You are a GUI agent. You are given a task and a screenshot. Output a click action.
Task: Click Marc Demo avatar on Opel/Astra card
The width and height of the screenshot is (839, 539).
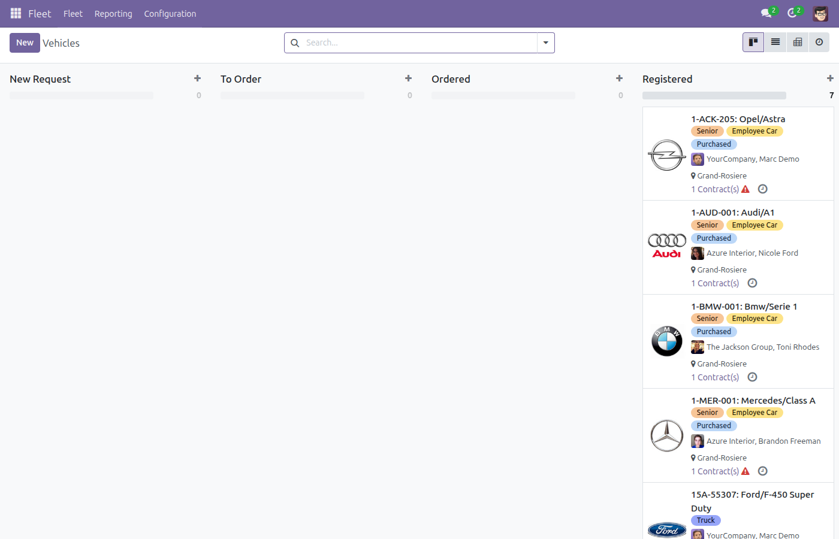698,159
